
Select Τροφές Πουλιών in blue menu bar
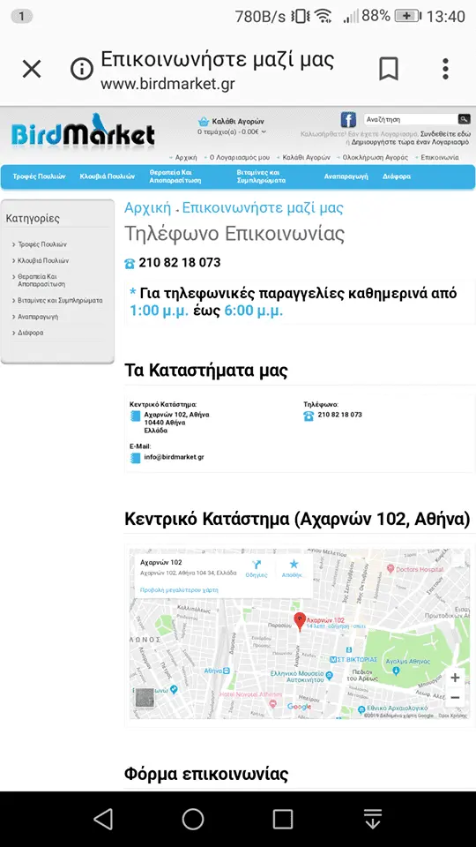[40, 176]
